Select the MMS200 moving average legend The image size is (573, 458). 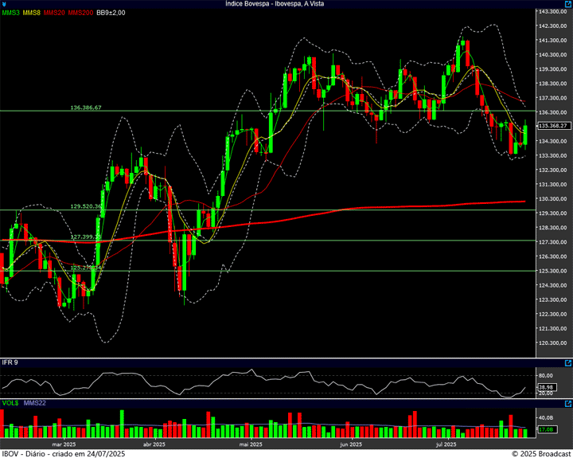pyautogui.click(x=80, y=13)
